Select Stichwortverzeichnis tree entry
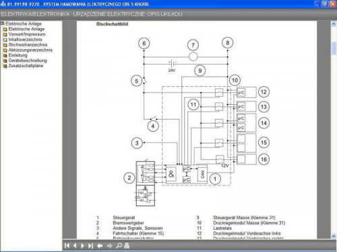Screen dimensions: 337x252 point(28,45)
